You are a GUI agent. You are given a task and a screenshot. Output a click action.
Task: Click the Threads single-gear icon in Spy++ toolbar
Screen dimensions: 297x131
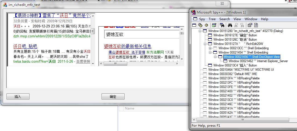tap(206, 25)
